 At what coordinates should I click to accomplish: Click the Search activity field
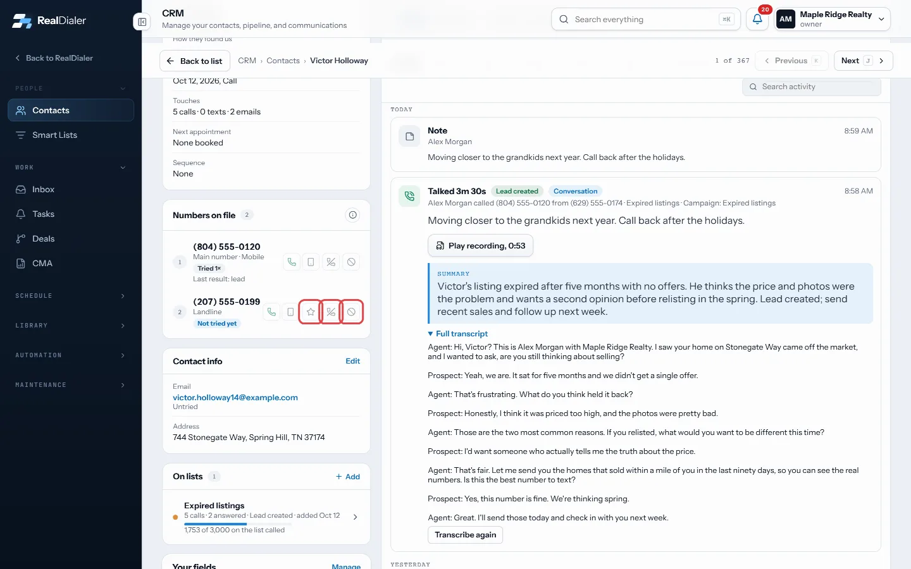(812, 87)
